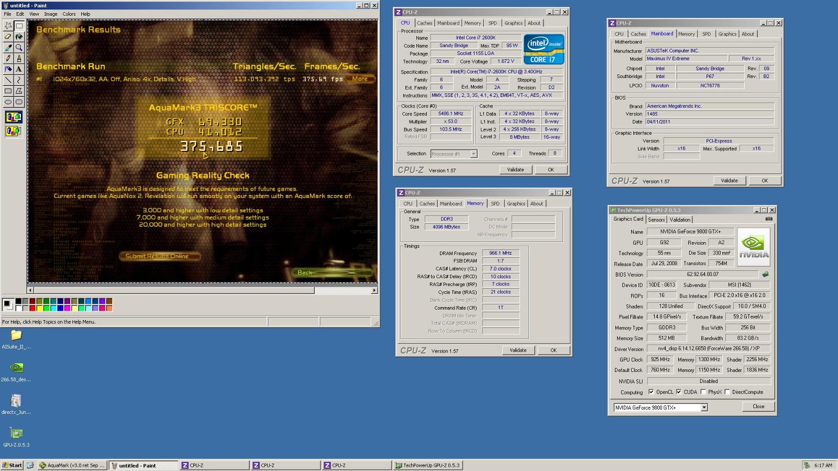Open the File menu in Paint
This screenshot has width=838, height=471.
[x=7, y=14]
